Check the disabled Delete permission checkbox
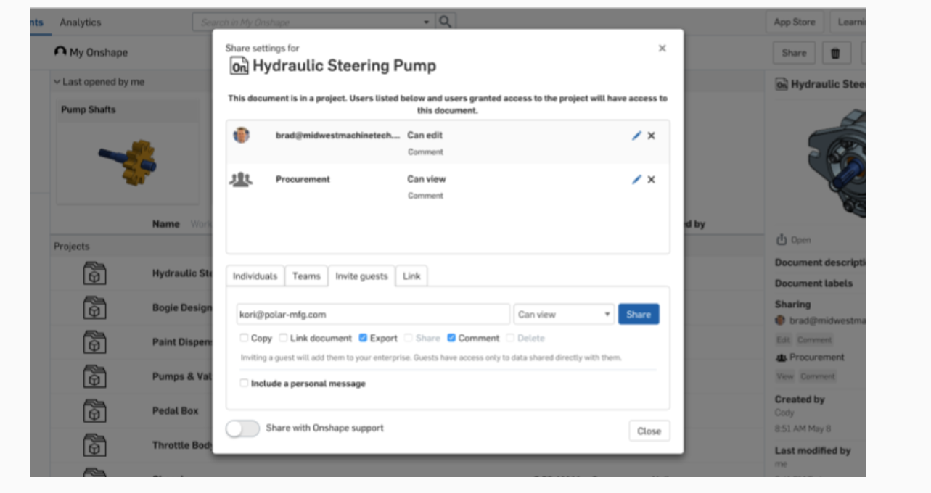 click(x=510, y=338)
